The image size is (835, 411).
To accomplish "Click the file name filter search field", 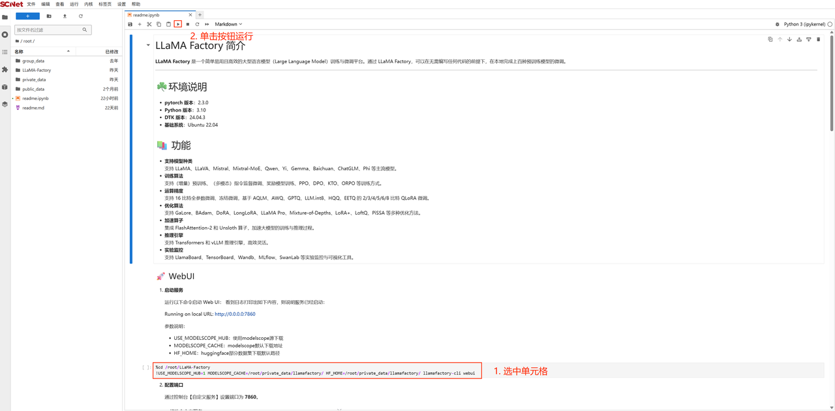I will tap(49, 29).
